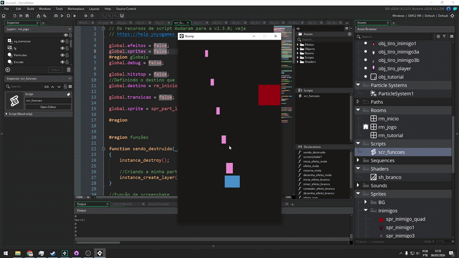459x258 pixels.
Task: Open the Start Page home icon
Action: (3, 16)
